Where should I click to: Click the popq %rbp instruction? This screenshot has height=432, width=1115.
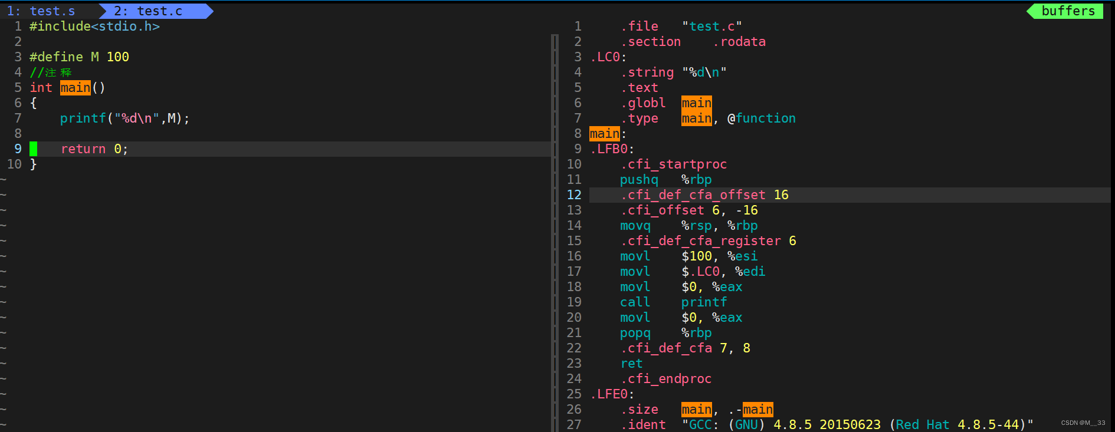tap(665, 333)
